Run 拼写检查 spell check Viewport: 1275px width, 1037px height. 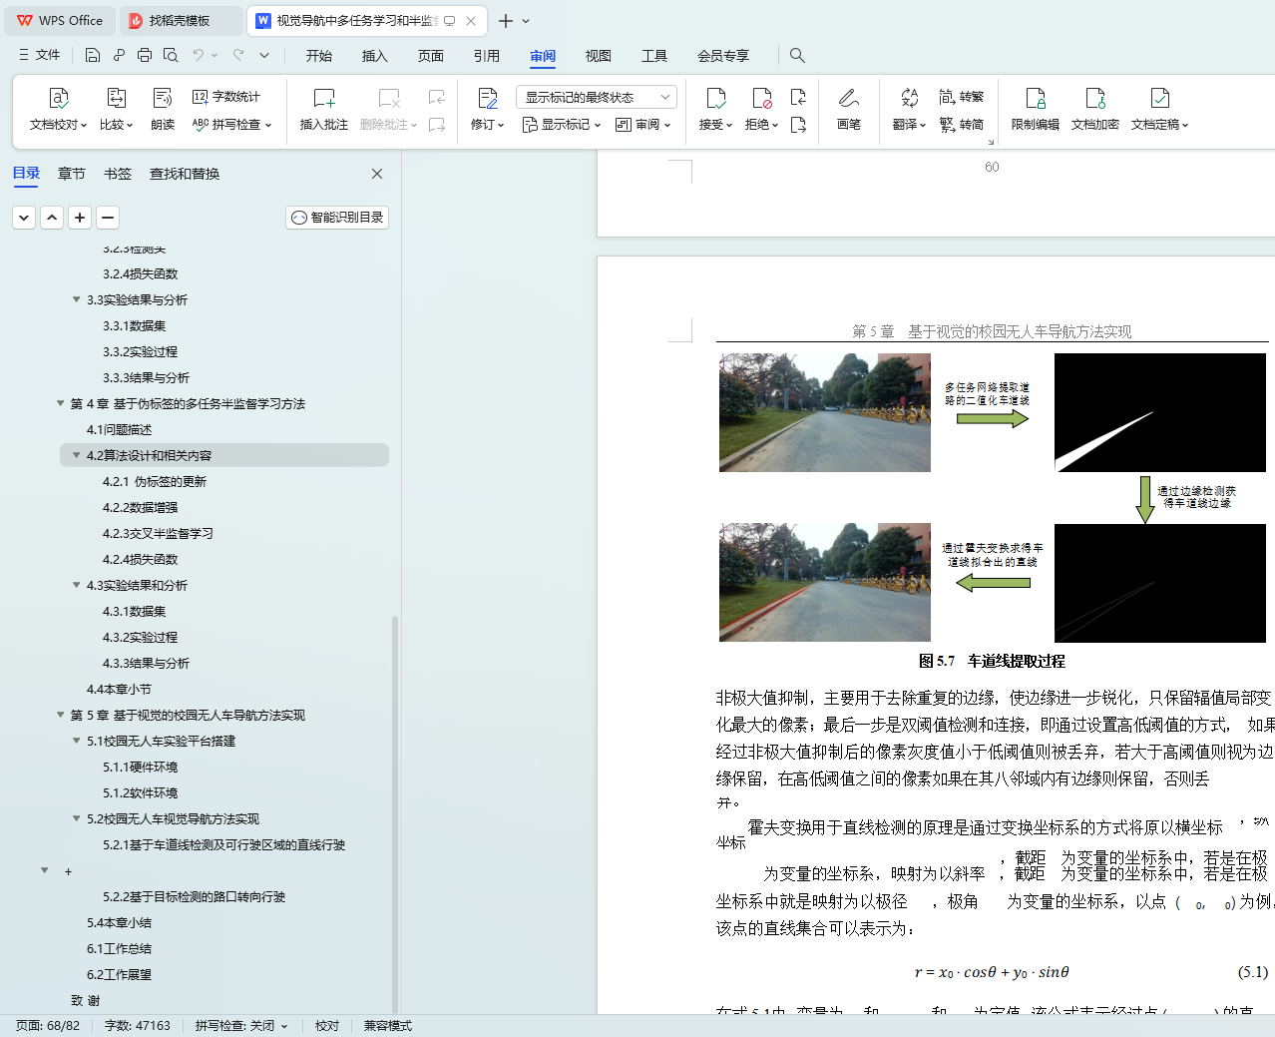[231, 125]
